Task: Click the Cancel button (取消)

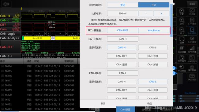Action: [x=103, y=104]
